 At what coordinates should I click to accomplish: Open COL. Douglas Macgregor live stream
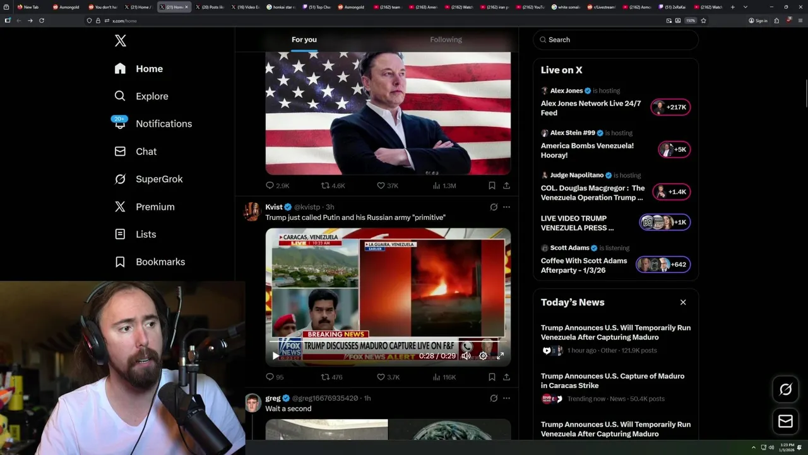[x=593, y=193]
